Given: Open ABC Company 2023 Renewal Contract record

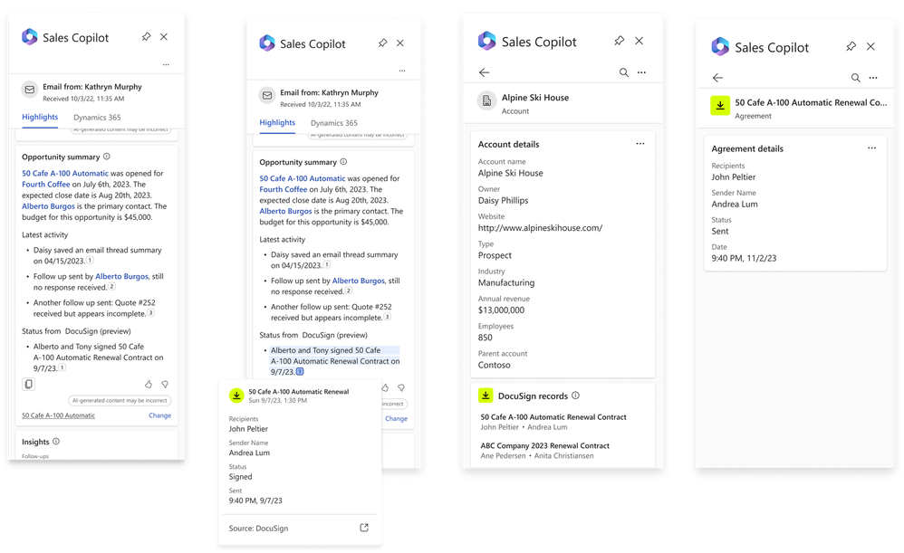Looking at the screenshot, I should point(544,451).
